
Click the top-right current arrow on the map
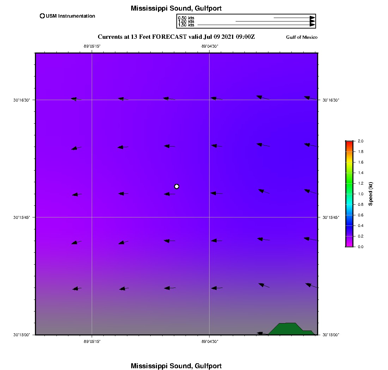(x=310, y=98)
